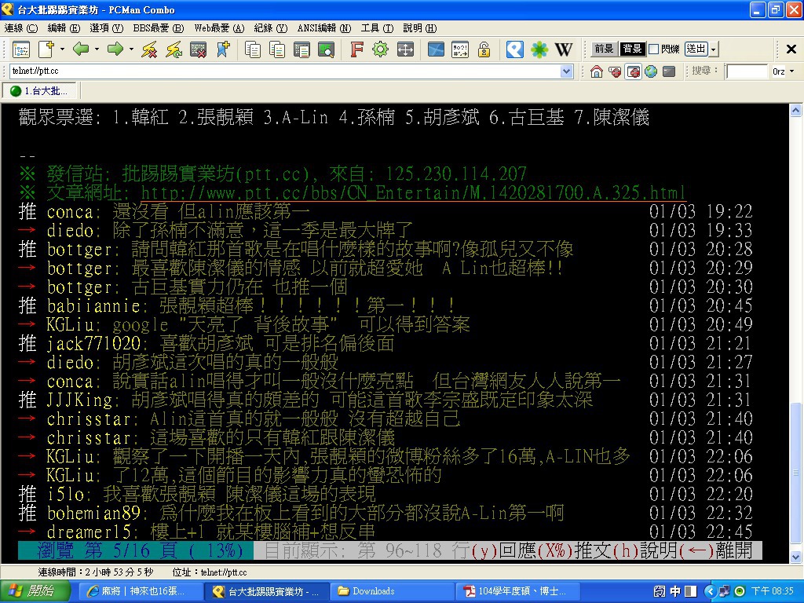Expand the 送出 button dropdown arrow

point(714,49)
